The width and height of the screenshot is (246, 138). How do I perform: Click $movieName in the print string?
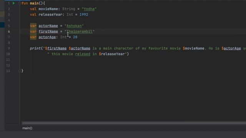pos(193,48)
